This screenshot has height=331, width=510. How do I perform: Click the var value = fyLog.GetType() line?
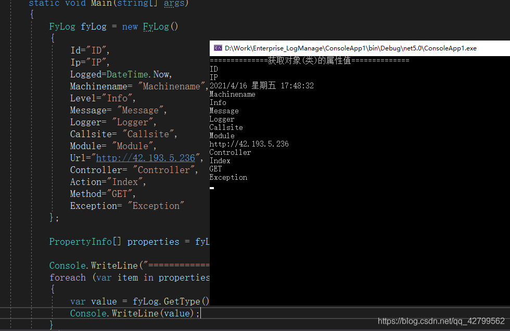[x=140, y=301]
